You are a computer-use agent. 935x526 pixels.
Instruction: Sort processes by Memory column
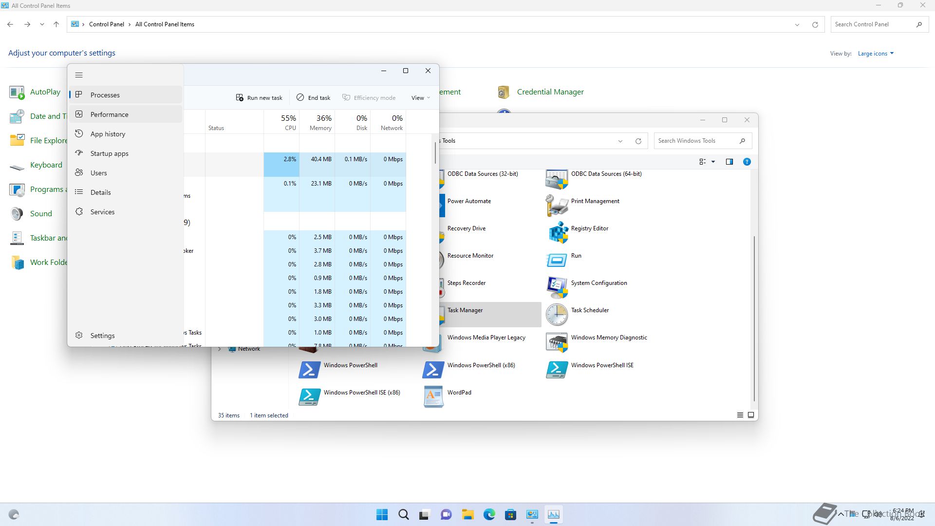317,122
